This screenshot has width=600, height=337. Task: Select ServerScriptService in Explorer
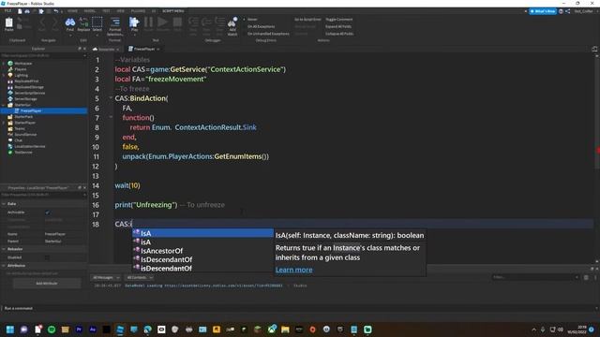click(x=30, y=93)
